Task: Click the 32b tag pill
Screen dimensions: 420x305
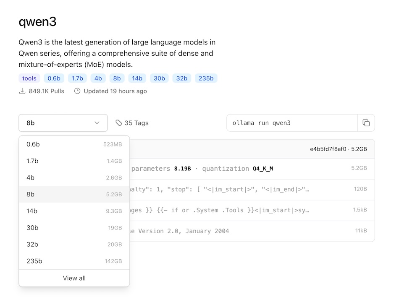Action: [181, 78]
